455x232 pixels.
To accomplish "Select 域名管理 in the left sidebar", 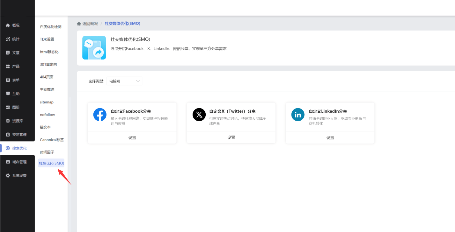I will click(19, 162).
